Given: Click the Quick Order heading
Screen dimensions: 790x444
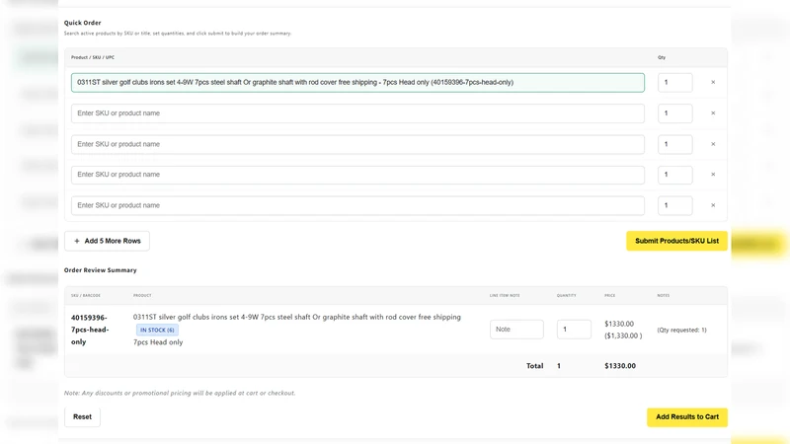Looking at the screenshot, I should (83, 23).
